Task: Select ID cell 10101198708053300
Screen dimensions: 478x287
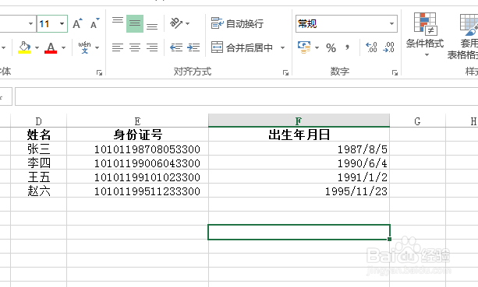Action: [x=137, y=149]
